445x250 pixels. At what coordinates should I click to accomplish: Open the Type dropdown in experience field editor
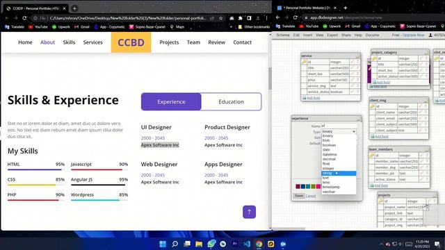pyautogui.click(x=339, y=131)
